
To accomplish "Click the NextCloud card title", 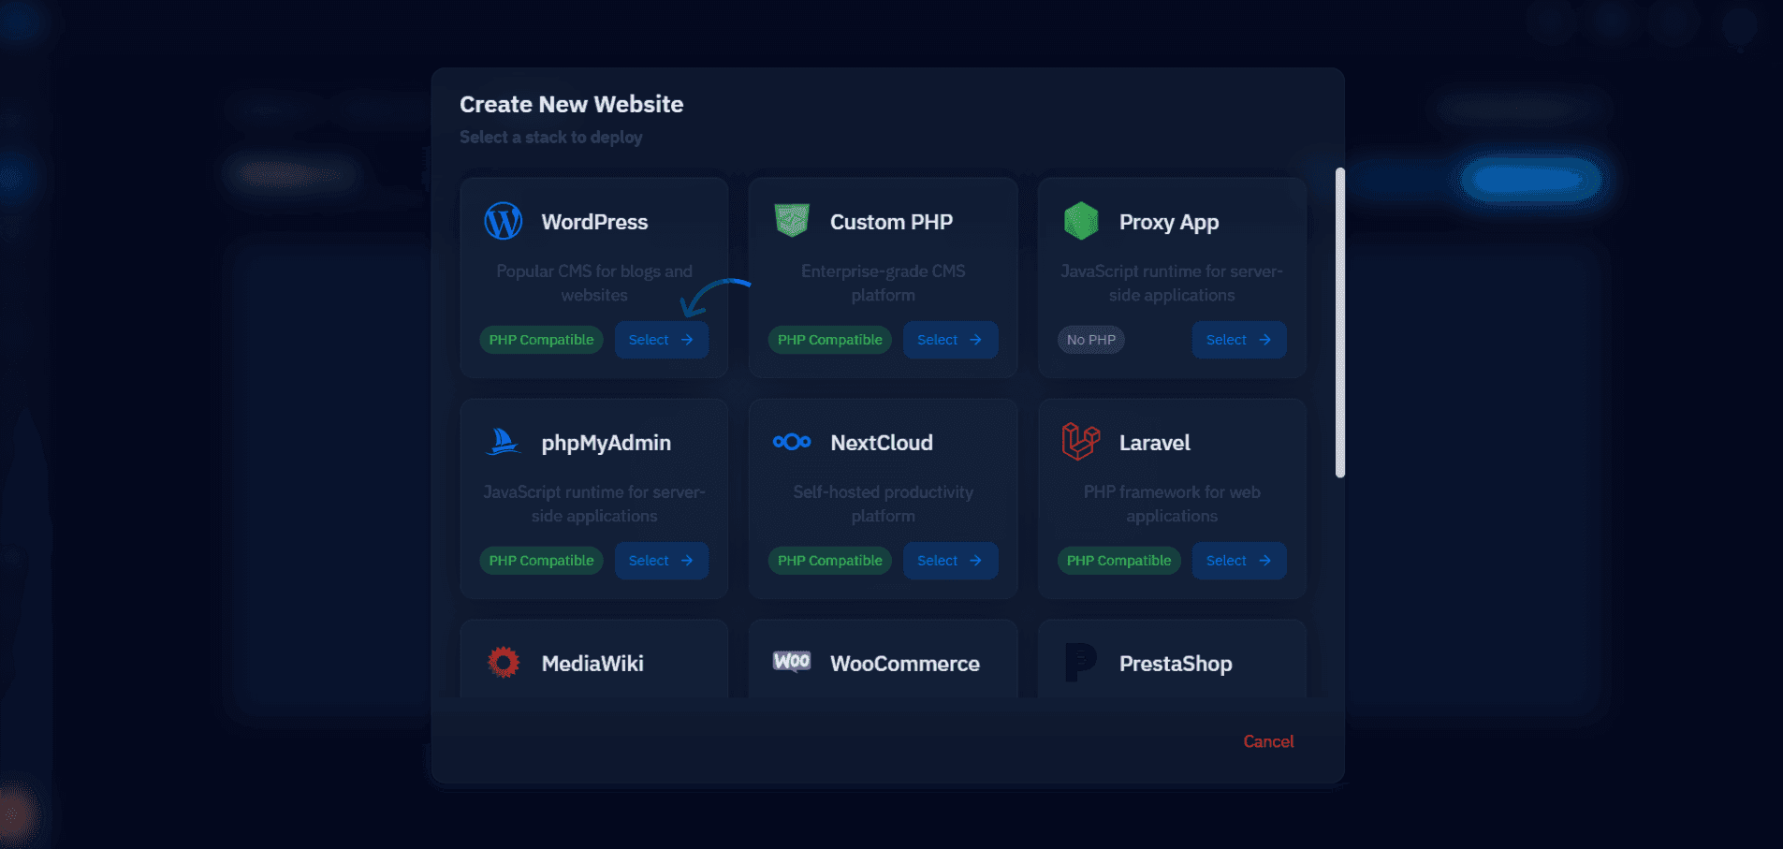I will (x=882, y=443).
